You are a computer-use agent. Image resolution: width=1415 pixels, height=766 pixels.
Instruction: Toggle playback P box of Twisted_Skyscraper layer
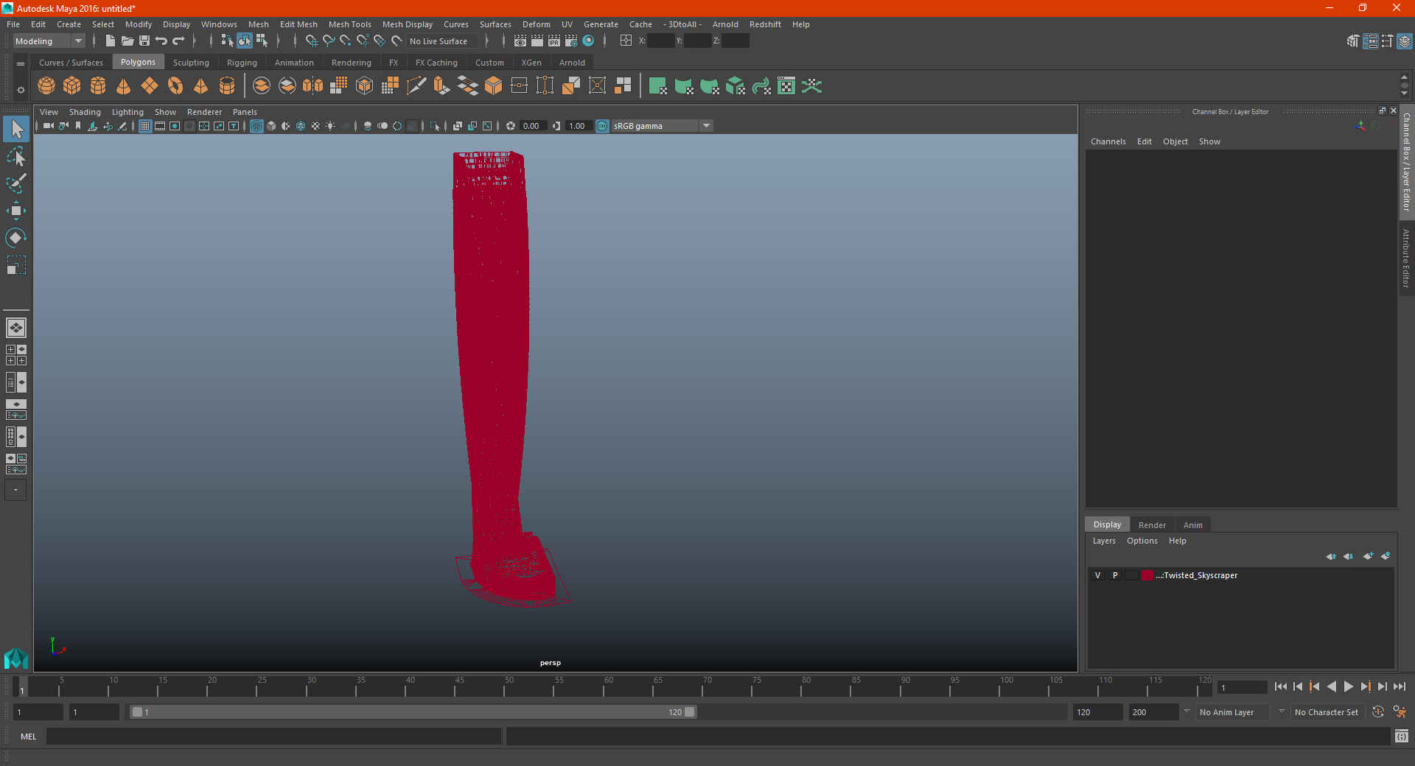coord(1115,576)
